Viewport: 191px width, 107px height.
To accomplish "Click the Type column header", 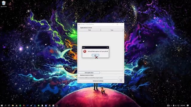I will point(112,30).
